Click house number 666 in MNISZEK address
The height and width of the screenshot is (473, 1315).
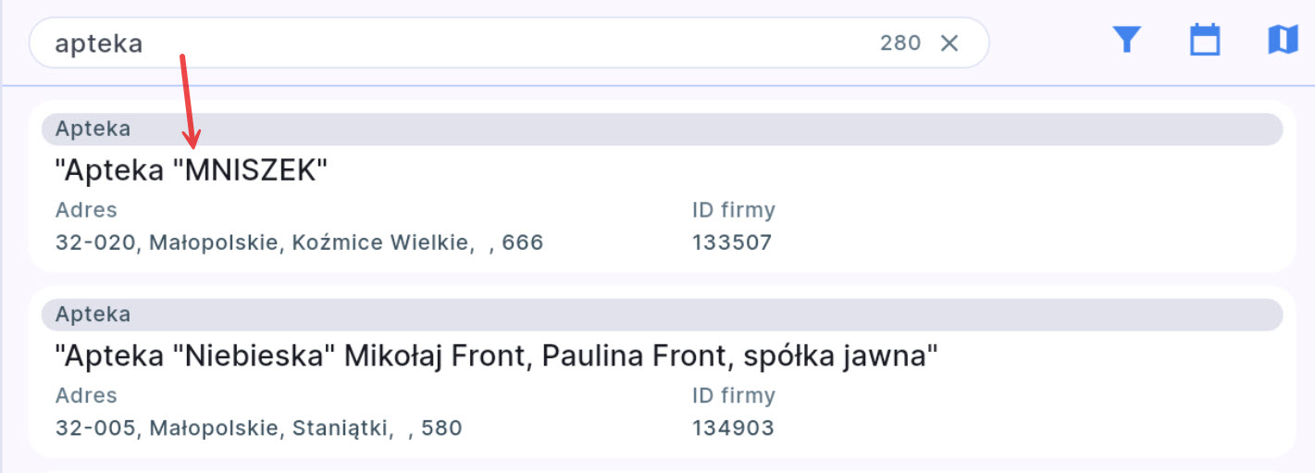click(523, 243)
